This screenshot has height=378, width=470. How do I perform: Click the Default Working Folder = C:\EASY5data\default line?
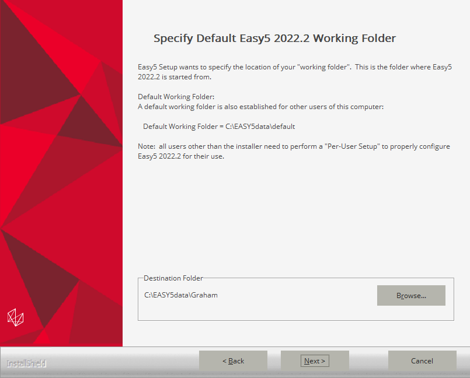219,127
